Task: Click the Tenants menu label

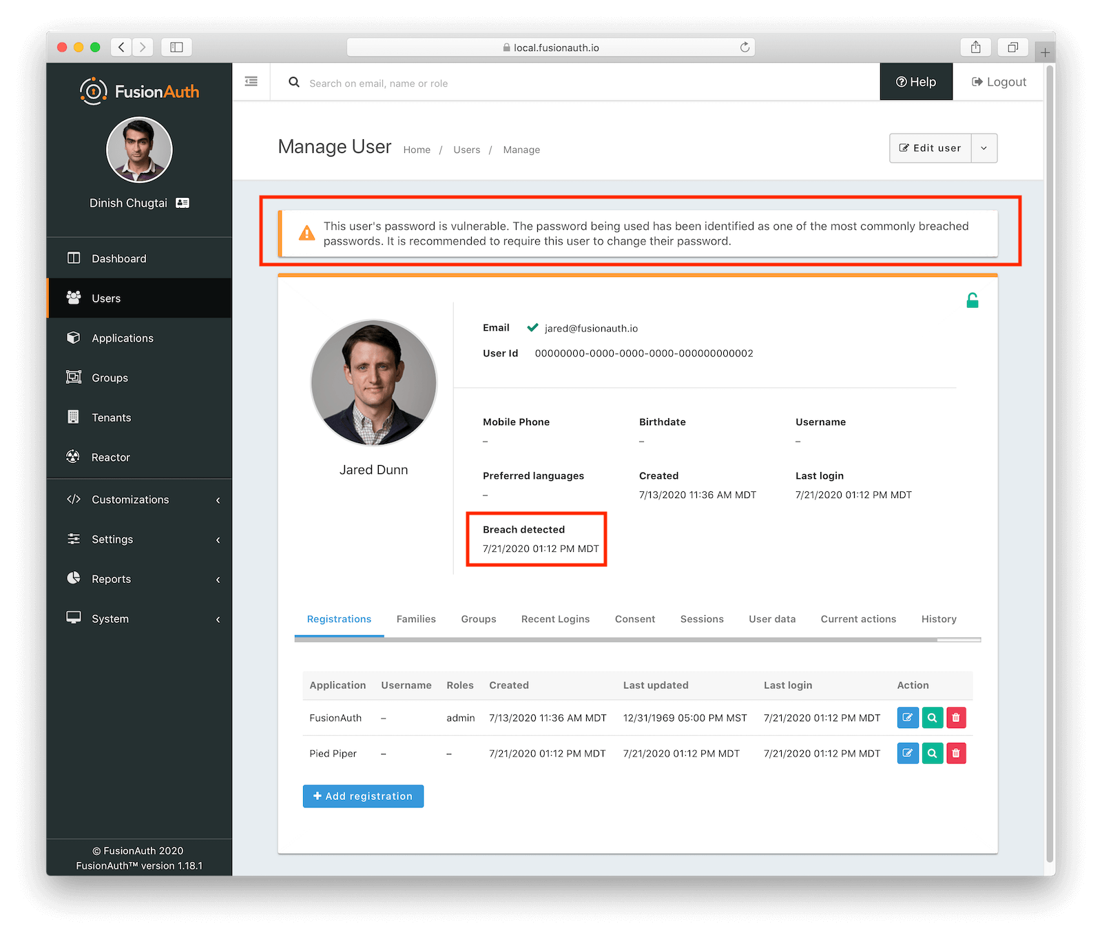Action: tap(112, 418)
